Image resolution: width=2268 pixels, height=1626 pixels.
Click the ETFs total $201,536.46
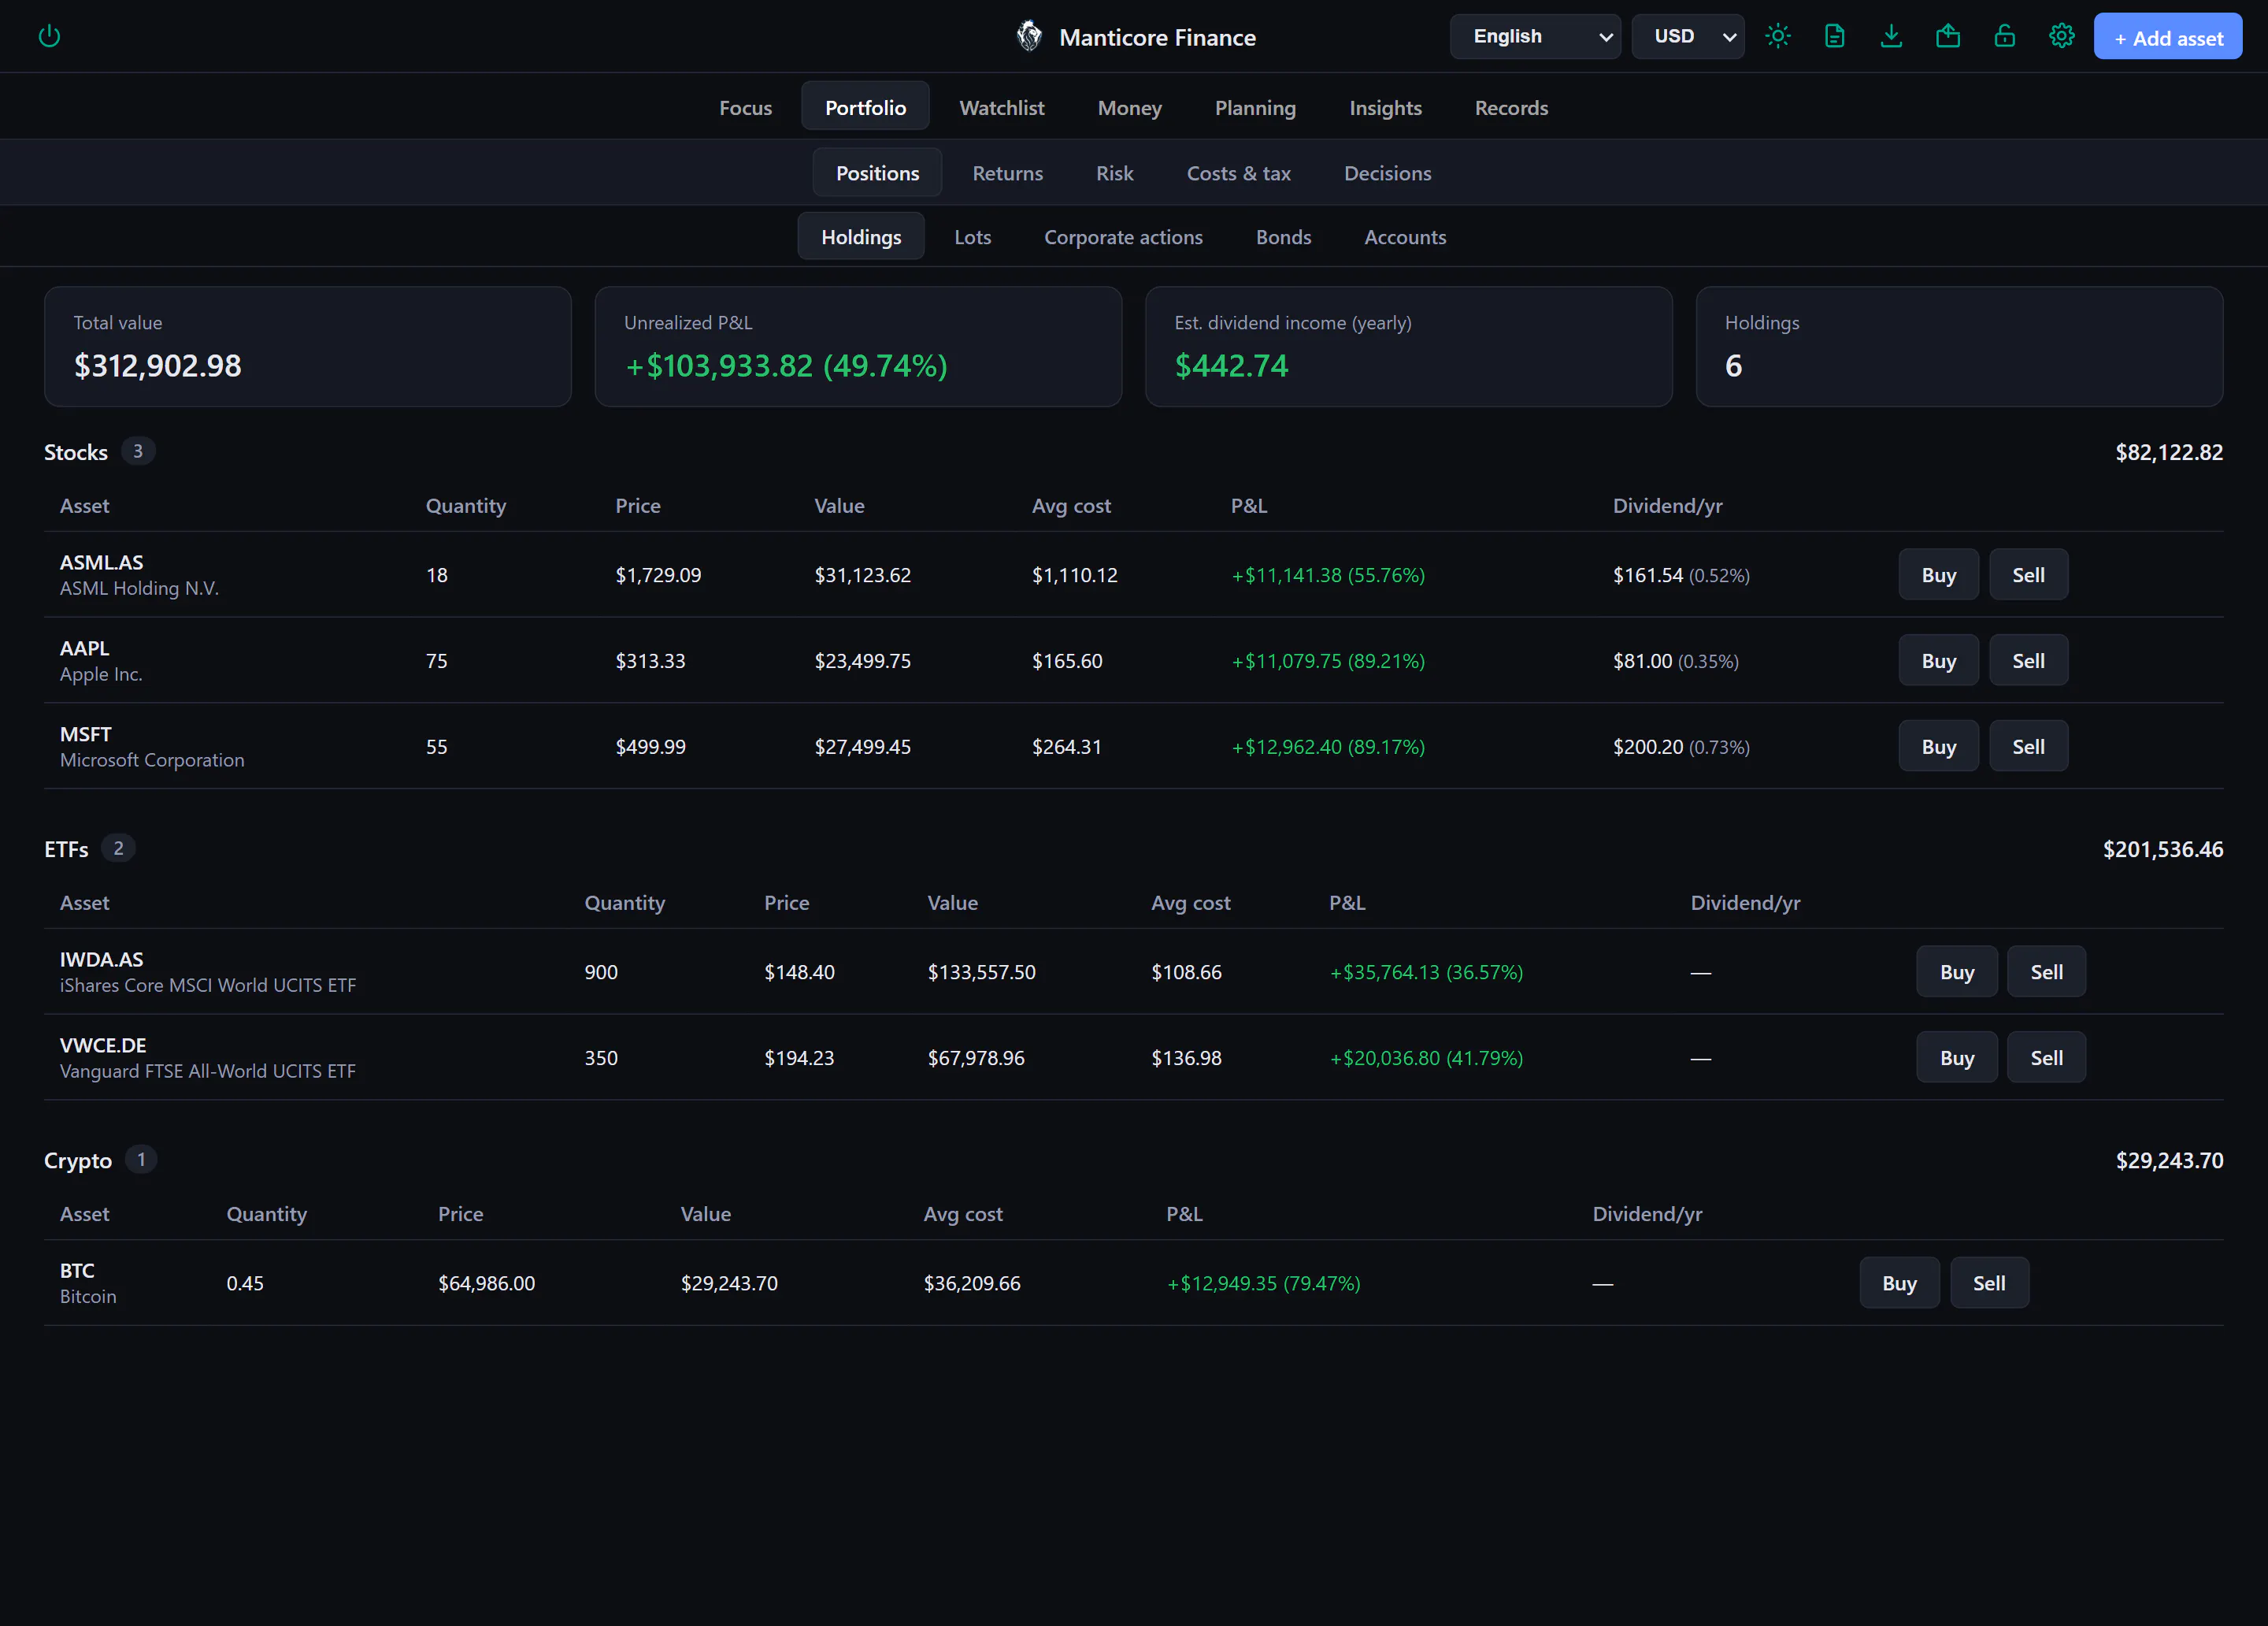tap(2163, 849)
